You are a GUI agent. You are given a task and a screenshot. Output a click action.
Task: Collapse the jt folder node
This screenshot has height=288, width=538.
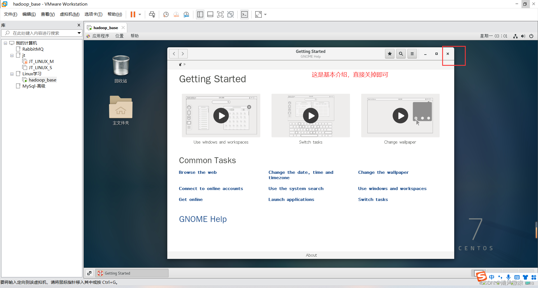click(12, 55)
